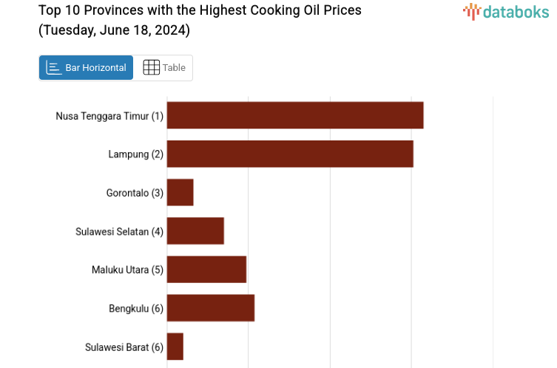Select the Maluku Utara bar
The image size is (557, 368).
206,269
